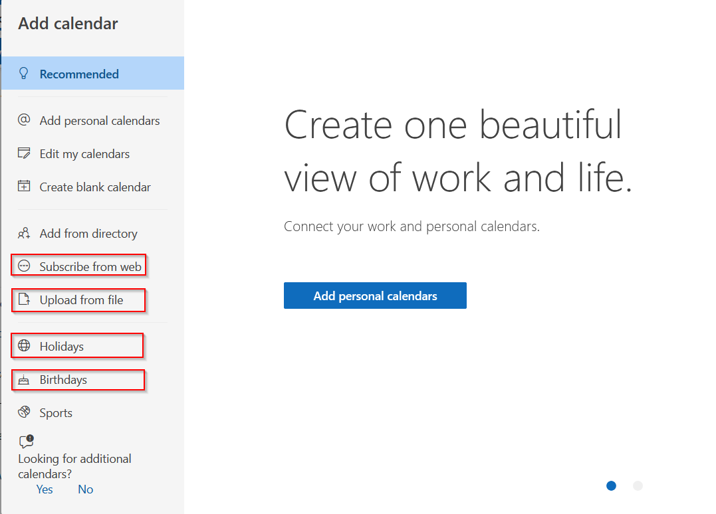Choose Edit my calendars option

click(84, 154)
